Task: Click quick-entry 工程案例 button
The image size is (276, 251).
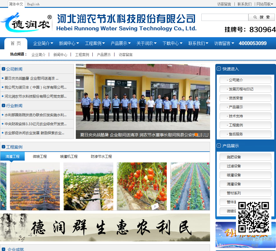Action: coord(245,125)
